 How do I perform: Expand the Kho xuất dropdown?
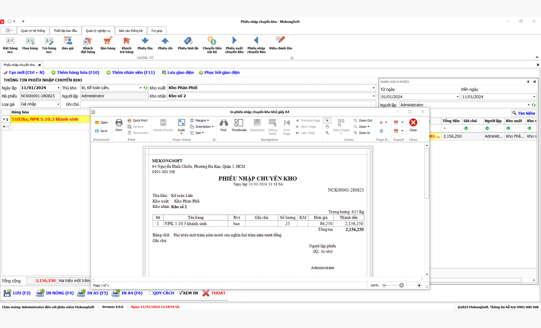coord(373,88)
